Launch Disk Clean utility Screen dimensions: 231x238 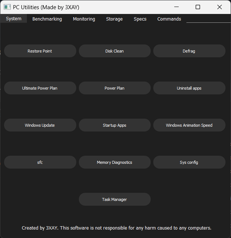pos(115,51)
